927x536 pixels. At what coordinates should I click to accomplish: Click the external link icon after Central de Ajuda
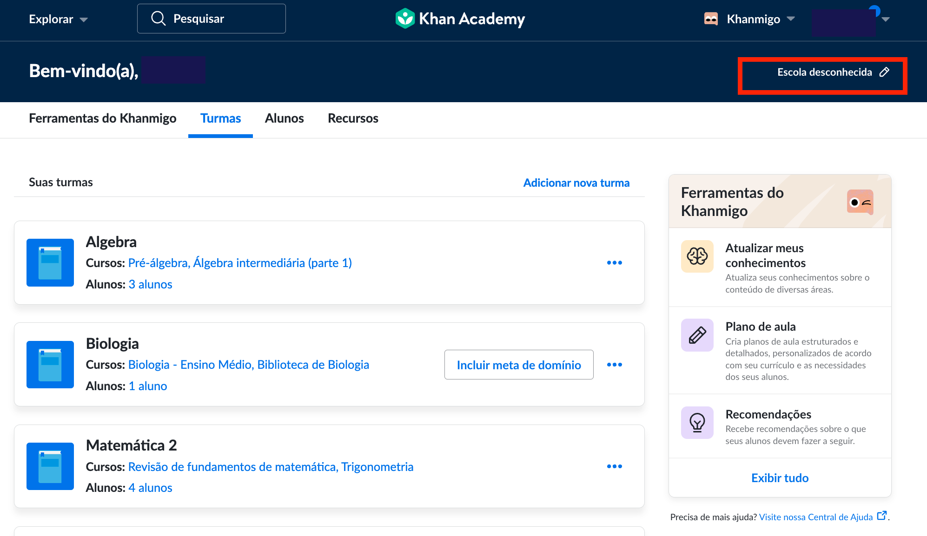tap(882, 516)
